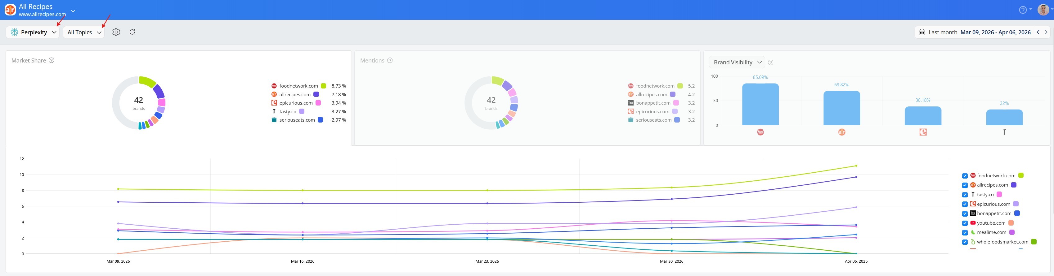Screen dimensions: 1054x276
Task: Go to the previous date period
Action: point(1038,32)
